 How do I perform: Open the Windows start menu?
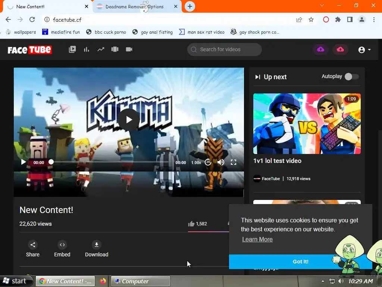coord(16,281)
